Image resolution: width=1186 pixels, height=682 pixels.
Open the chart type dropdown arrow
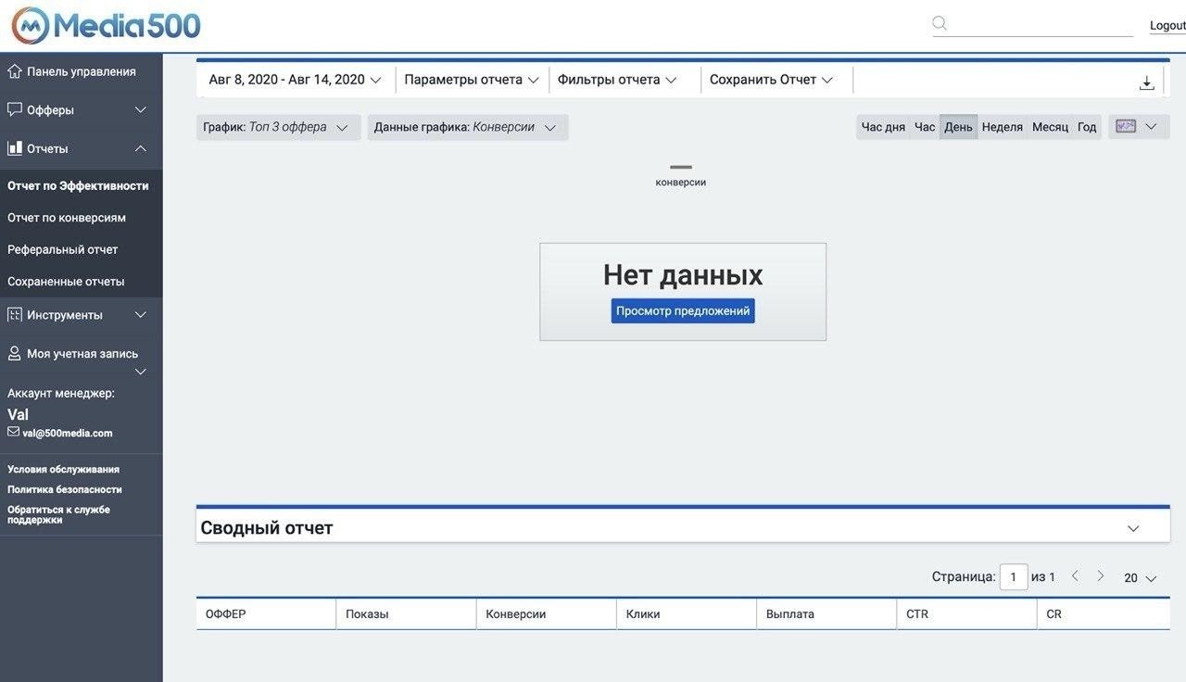tap(1152, 127)
